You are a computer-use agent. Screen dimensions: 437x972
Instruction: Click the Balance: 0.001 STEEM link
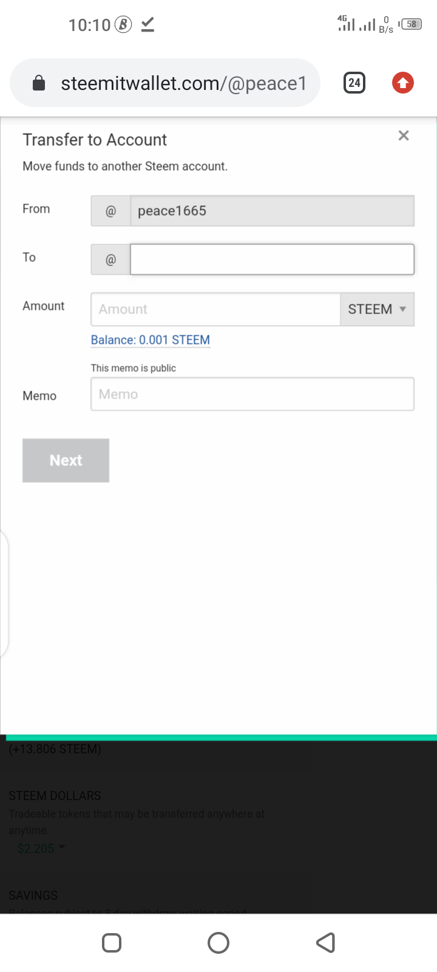point(151,340)
